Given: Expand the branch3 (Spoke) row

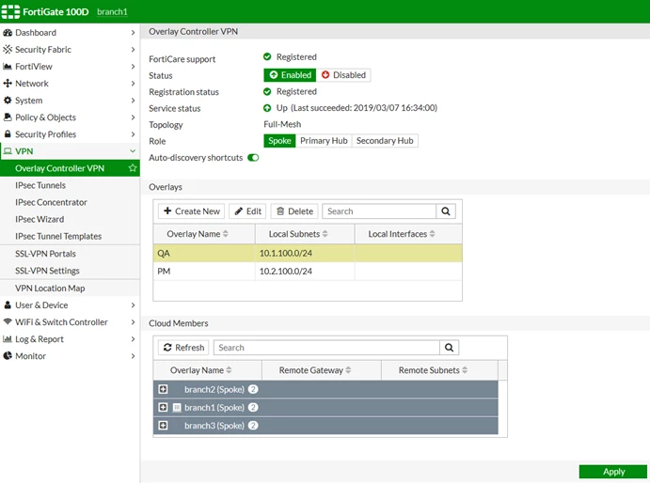Looking at the screenshot, I should click(164, 426).
